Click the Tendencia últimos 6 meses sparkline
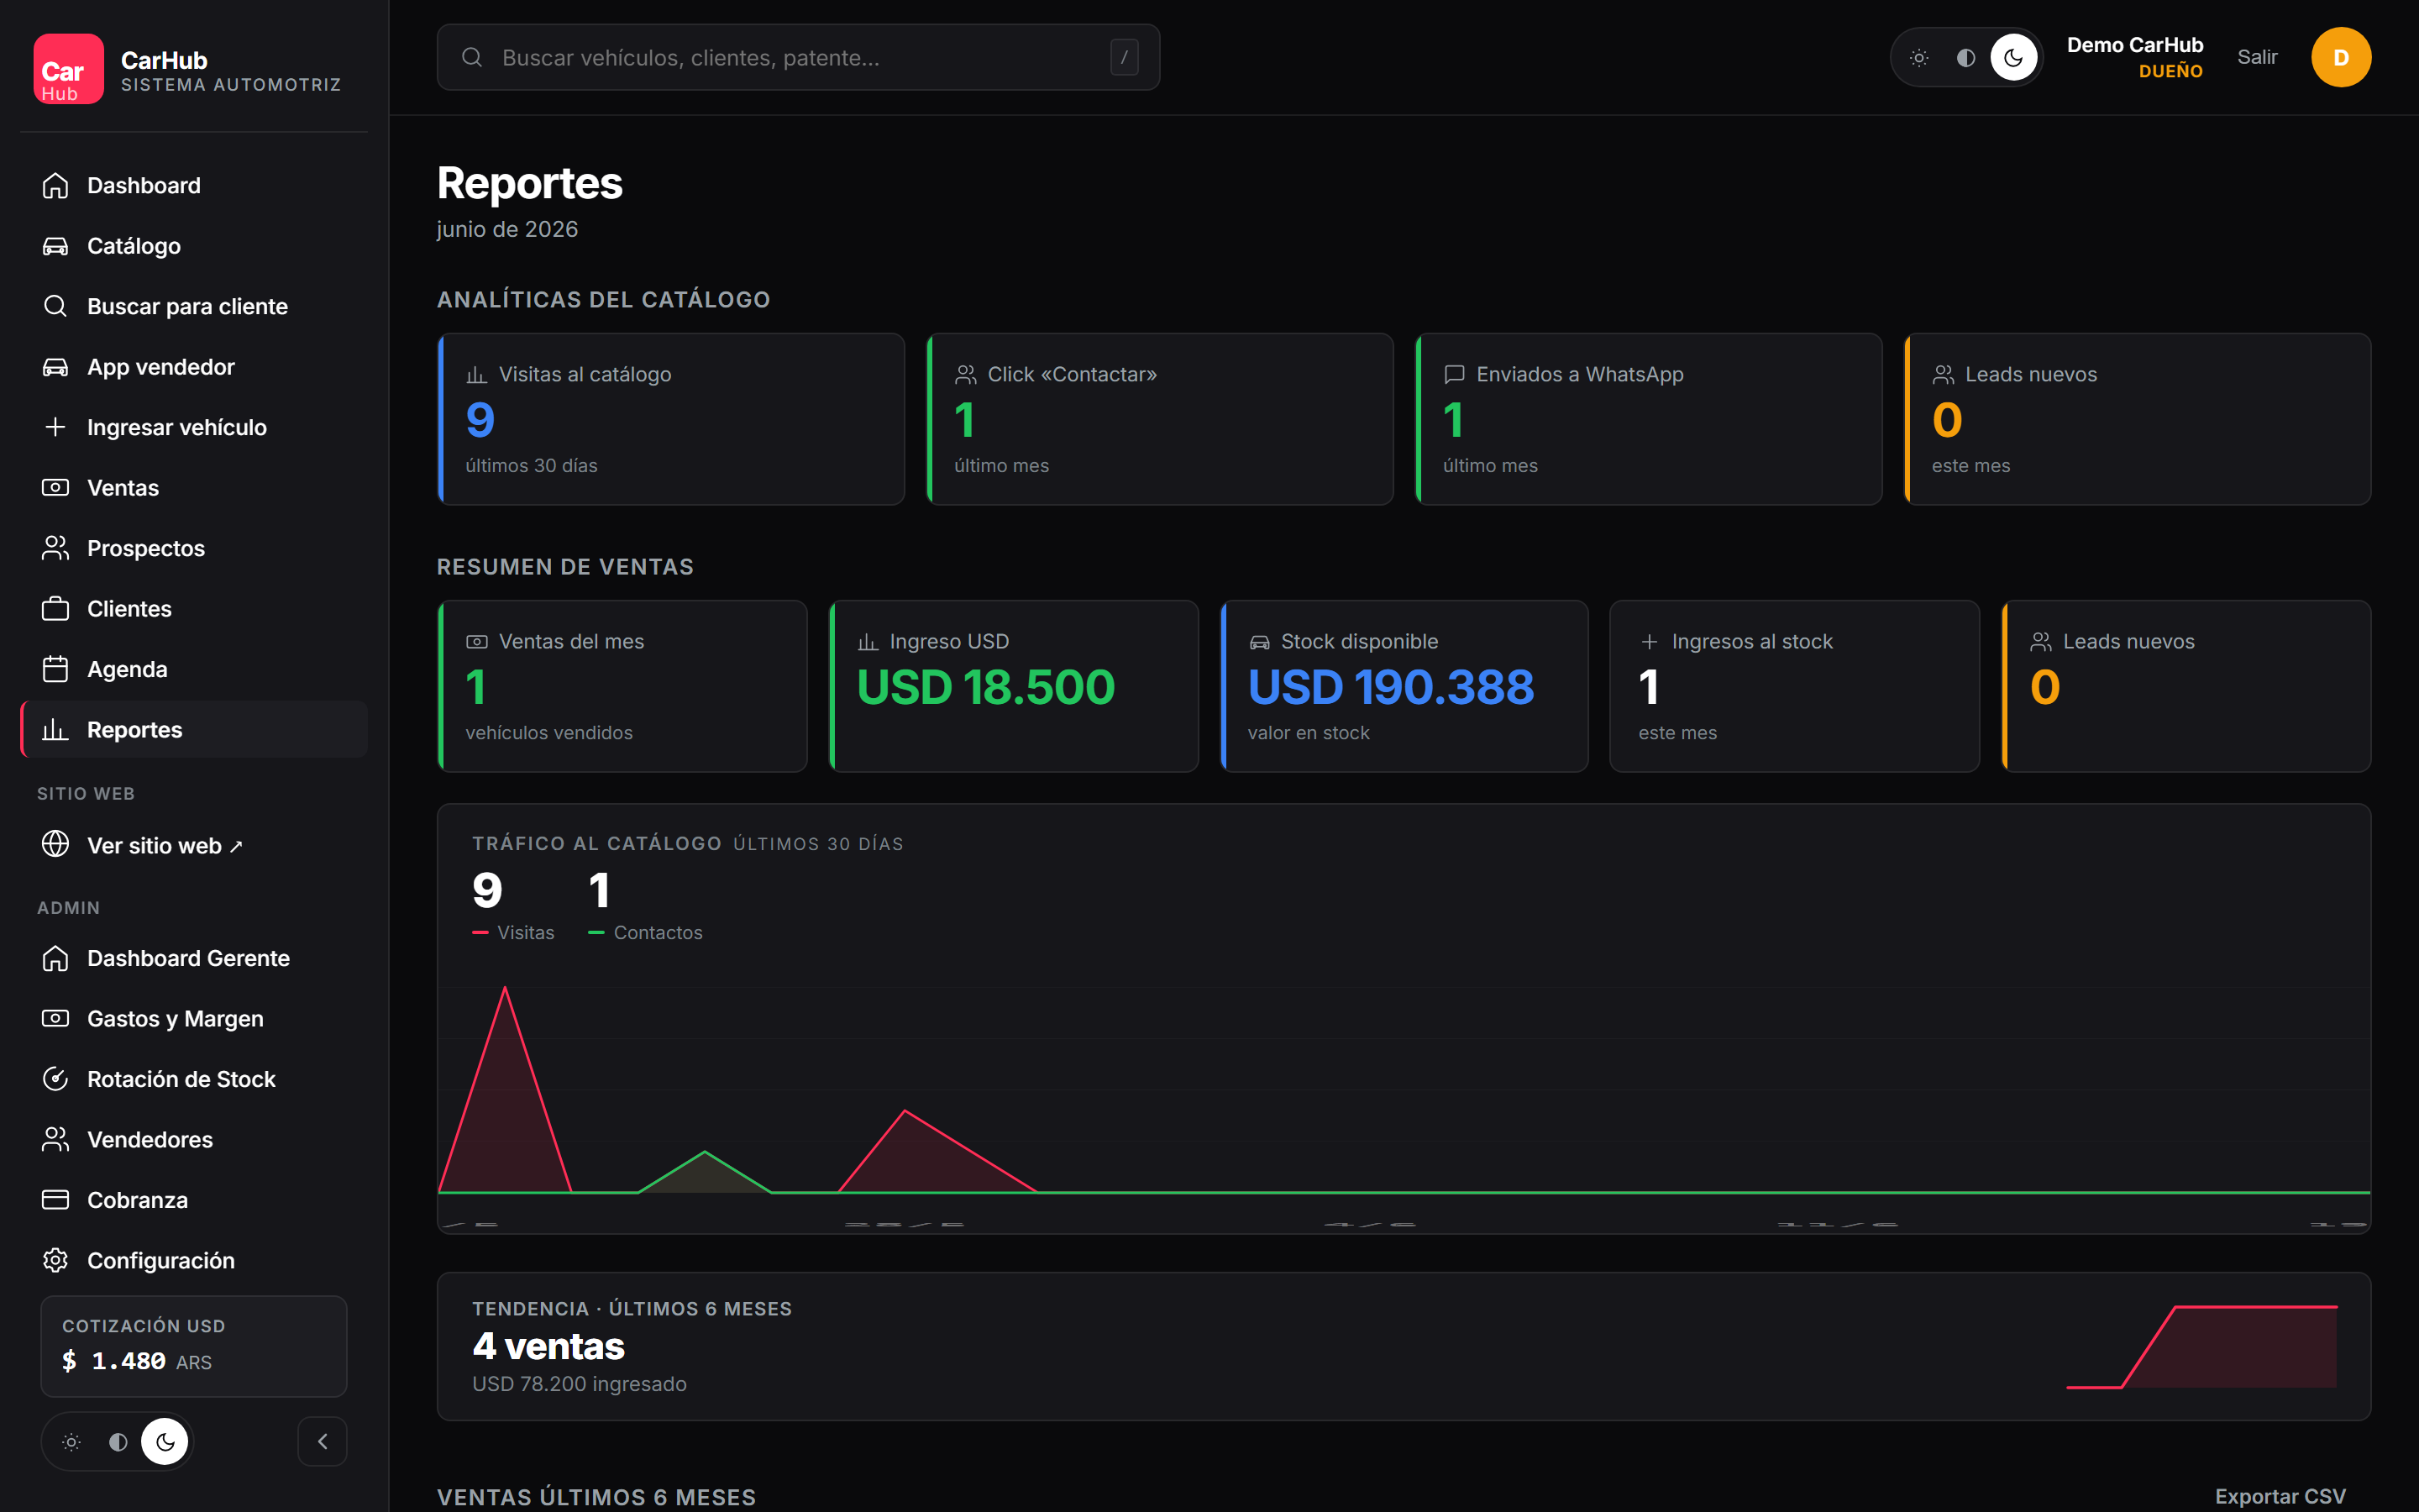This screenshot has width=2419, height=1512. pyautogui.click(x=2201, y=1346)
